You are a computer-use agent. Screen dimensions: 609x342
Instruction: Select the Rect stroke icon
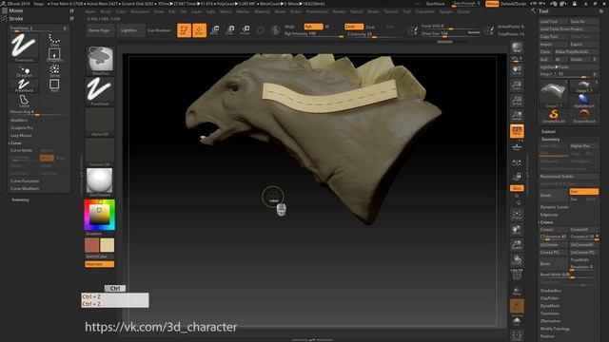54,85
